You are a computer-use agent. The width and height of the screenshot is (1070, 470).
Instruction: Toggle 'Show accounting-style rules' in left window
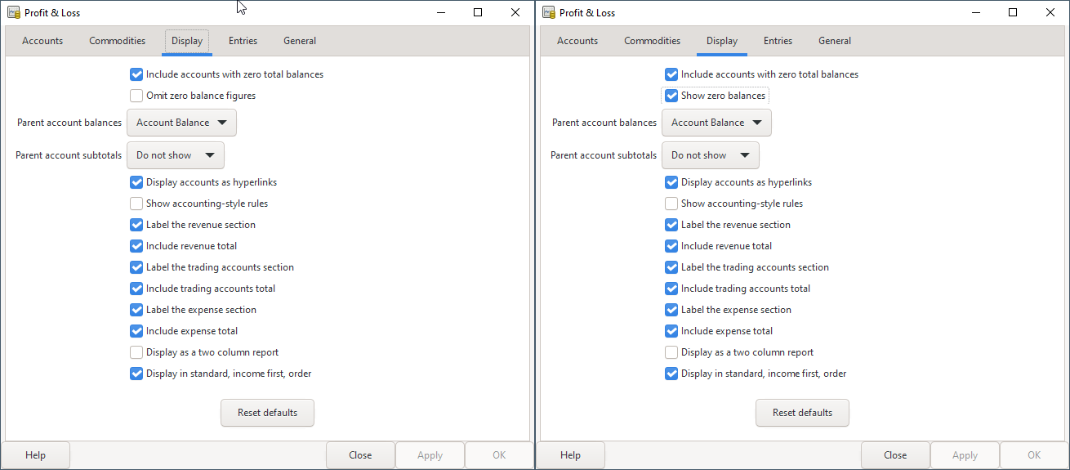[136, 204]
